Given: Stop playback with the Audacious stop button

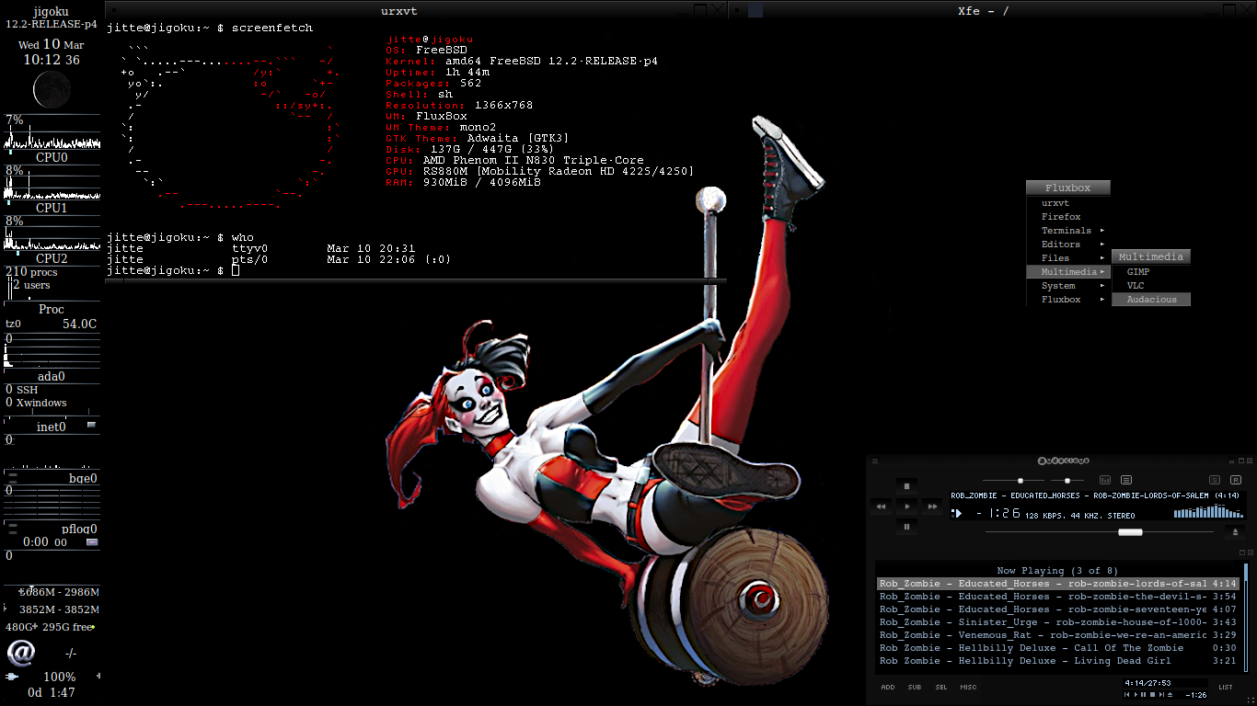Looking at the screenshot, I should [906, 486].
